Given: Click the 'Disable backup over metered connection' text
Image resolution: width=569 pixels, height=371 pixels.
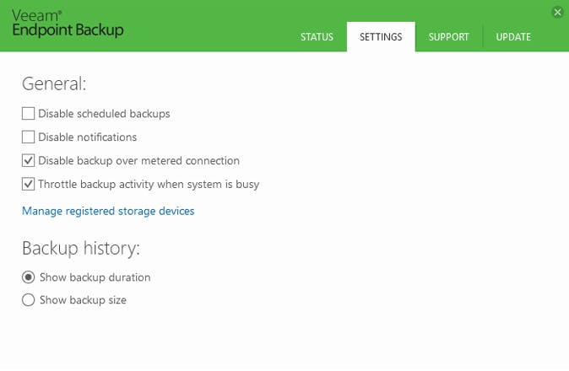Looking at the screenshot, I should tap(138, 160).
